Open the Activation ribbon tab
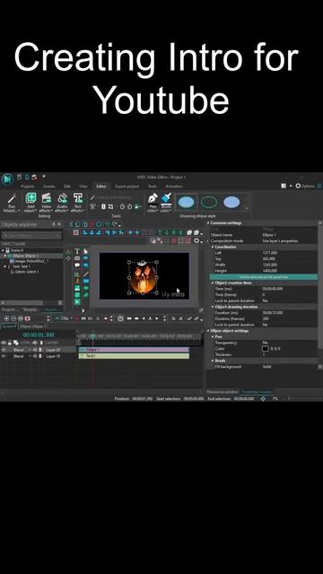Image resolution: width=323 pixels, height=574 pixels. [174, 187]
